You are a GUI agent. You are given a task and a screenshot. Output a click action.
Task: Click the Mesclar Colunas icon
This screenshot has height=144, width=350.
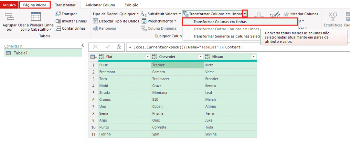[x=287, y=14]
